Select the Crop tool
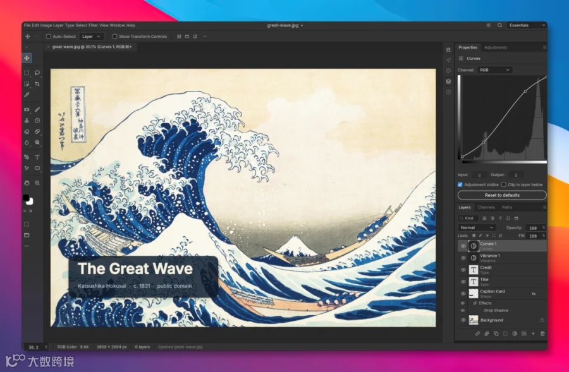The height and width of the screenshot is (372, 569). 37,84
